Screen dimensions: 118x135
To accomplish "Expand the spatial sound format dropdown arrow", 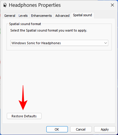I will [x=106, y=43].
